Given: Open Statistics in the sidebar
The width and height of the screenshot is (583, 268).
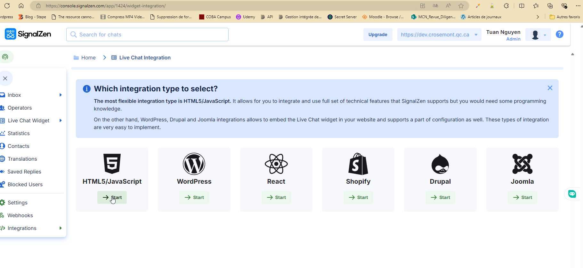Looking at the screenshot, I should [19, 133].
